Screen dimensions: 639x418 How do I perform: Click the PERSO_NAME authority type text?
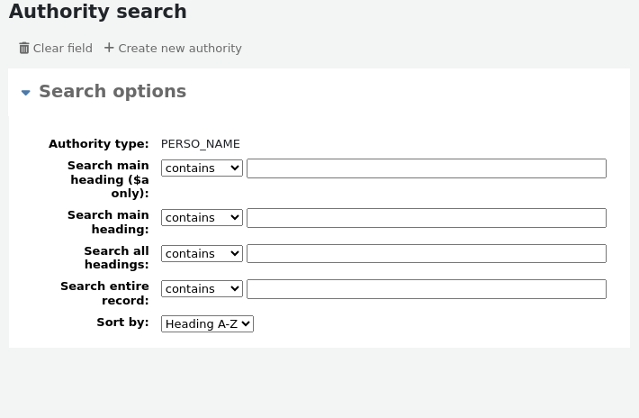200,144
